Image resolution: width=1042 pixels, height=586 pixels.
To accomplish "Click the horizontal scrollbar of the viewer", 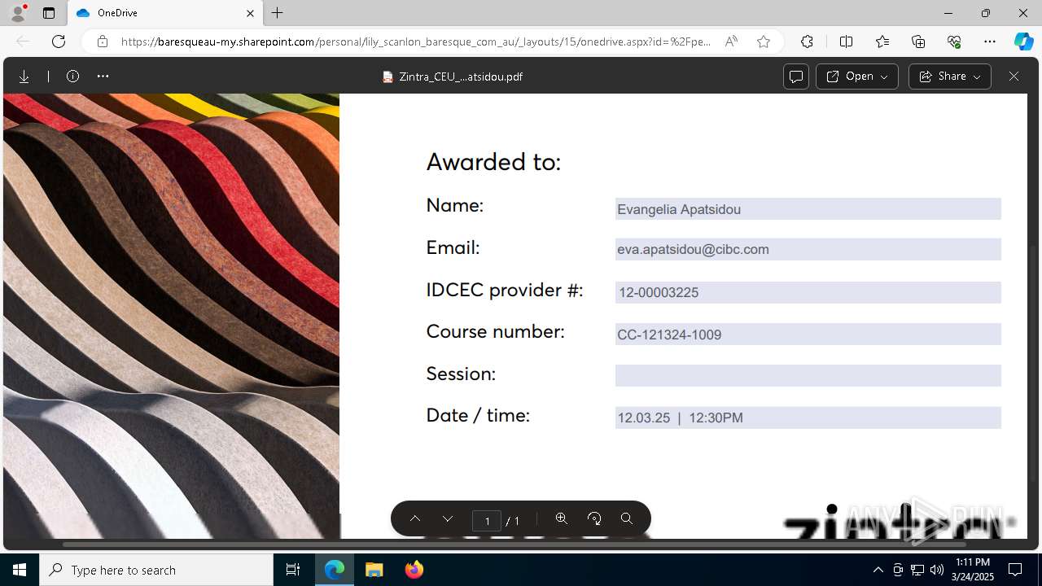I will 513,544.
